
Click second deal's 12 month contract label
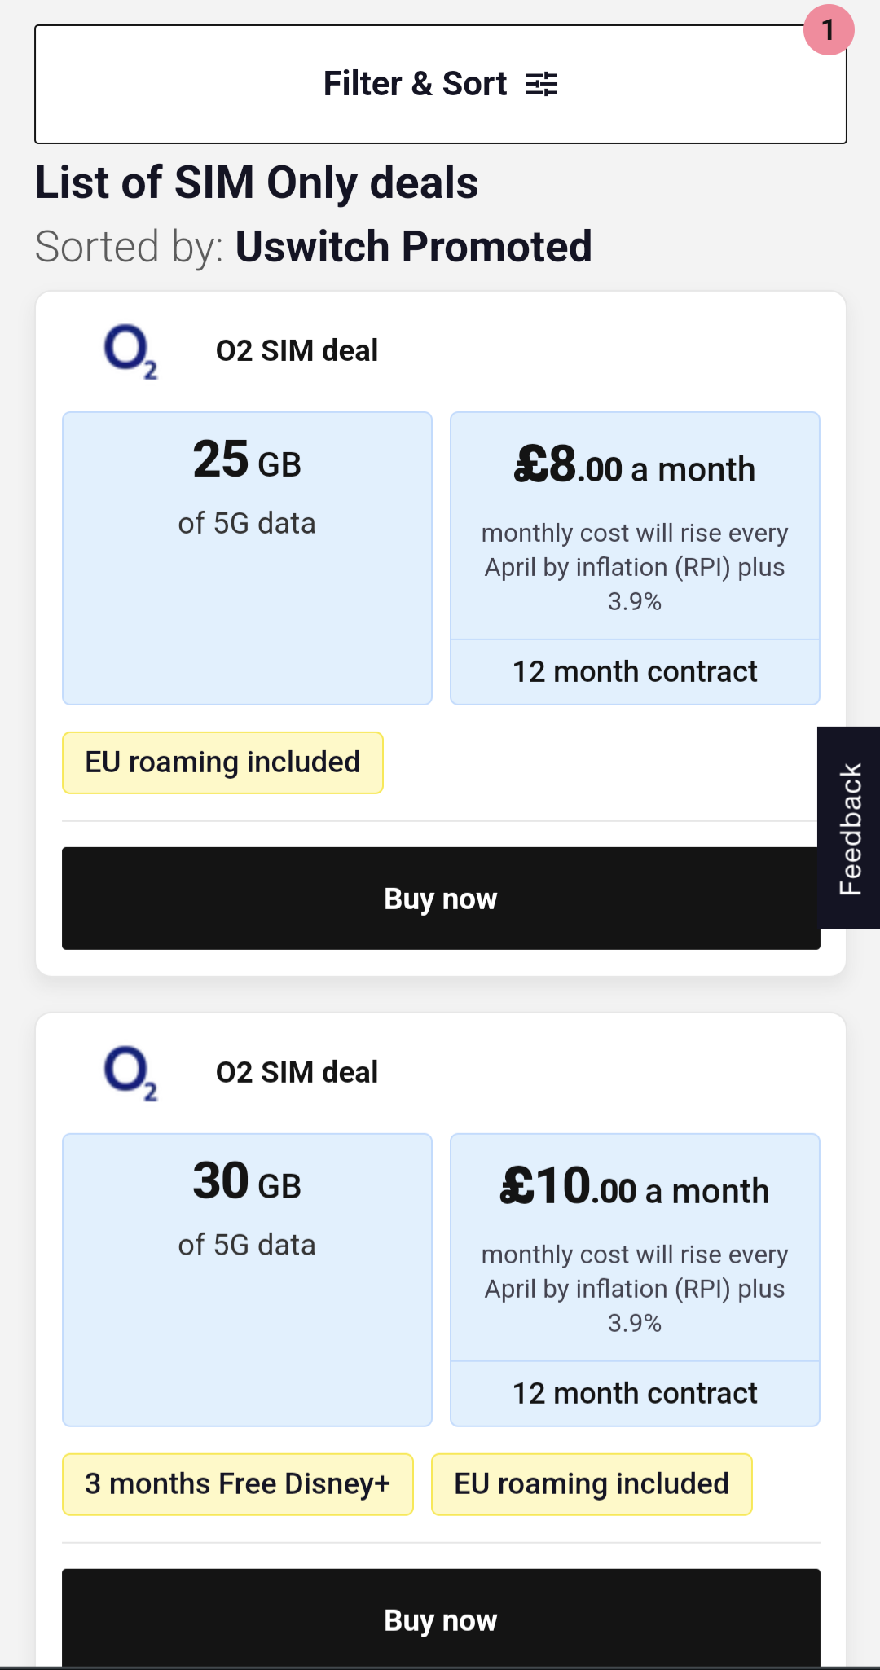635,1394
